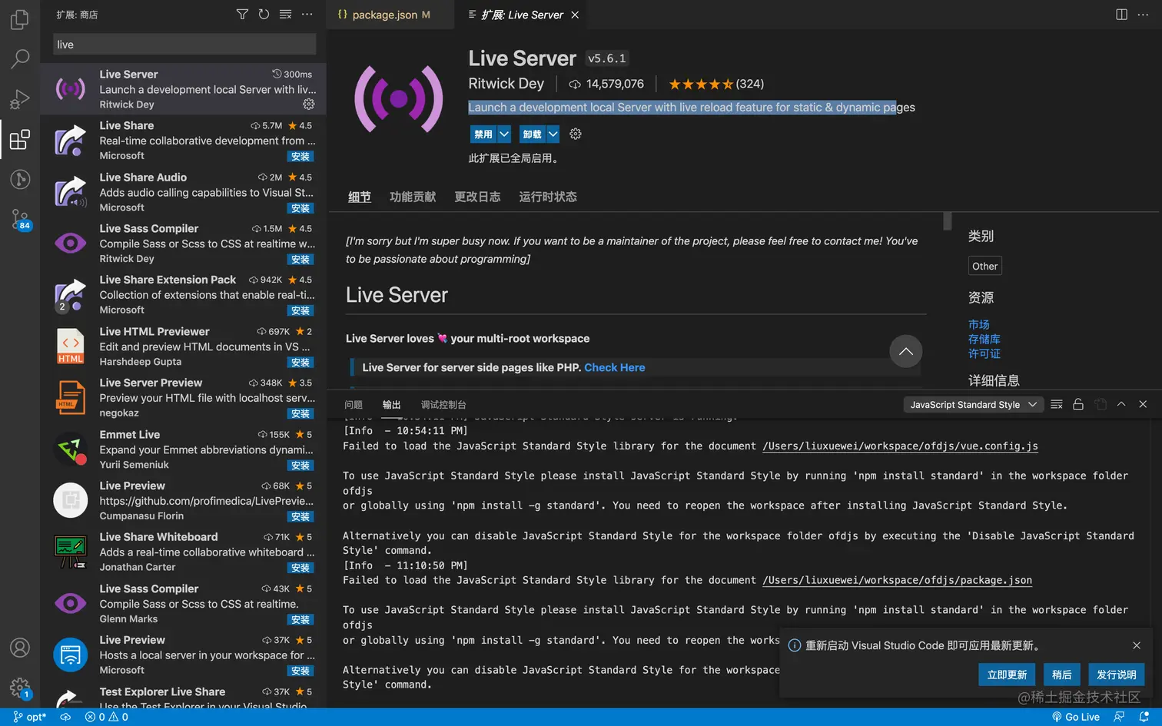Maximize the panel with the up chevron
Image resolution: width=1162 pixels, height=726 pixels.
click(1121, 404)
